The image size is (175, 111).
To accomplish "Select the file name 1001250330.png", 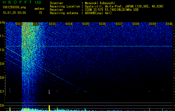I will click(x=14, y=7).
